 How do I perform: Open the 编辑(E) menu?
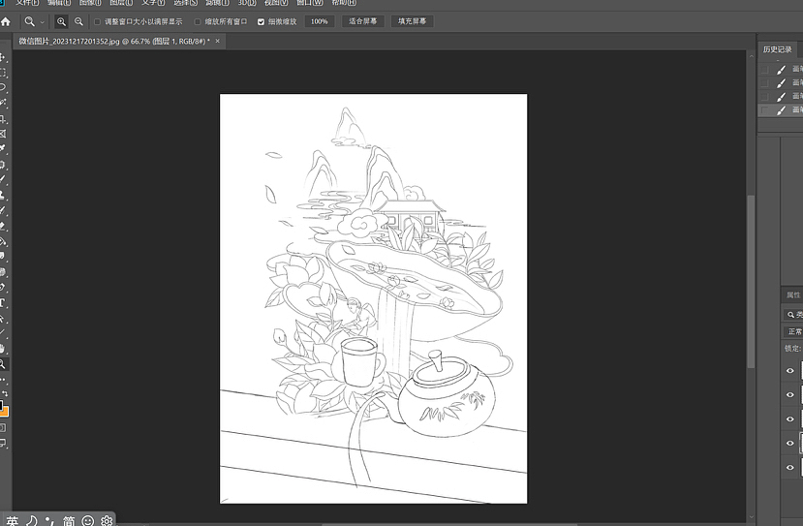(59, 3)
